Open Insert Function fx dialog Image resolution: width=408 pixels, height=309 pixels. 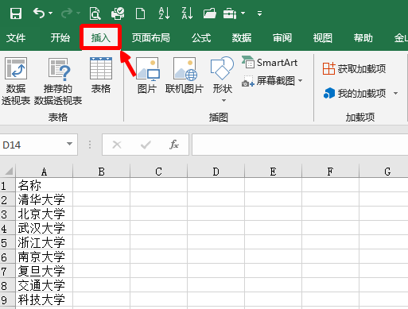pyautogui.click(x=174, y=145)
